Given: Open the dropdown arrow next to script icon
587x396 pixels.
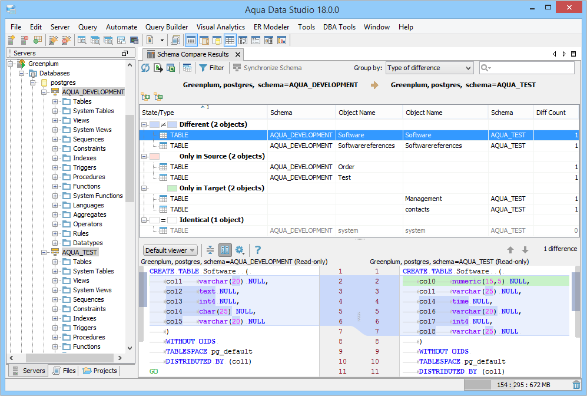Looking at the screenshot, I should click(x=162, y=40).
